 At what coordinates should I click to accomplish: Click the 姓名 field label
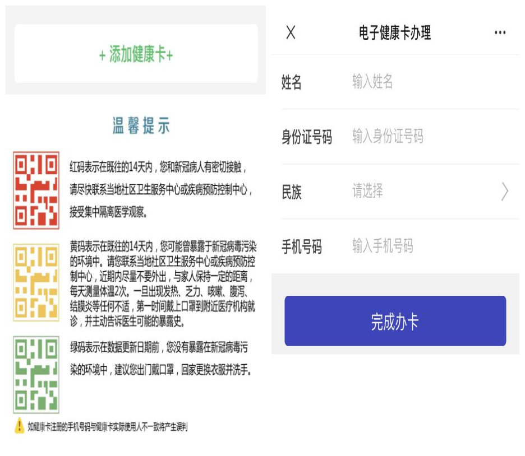[291, 82]
